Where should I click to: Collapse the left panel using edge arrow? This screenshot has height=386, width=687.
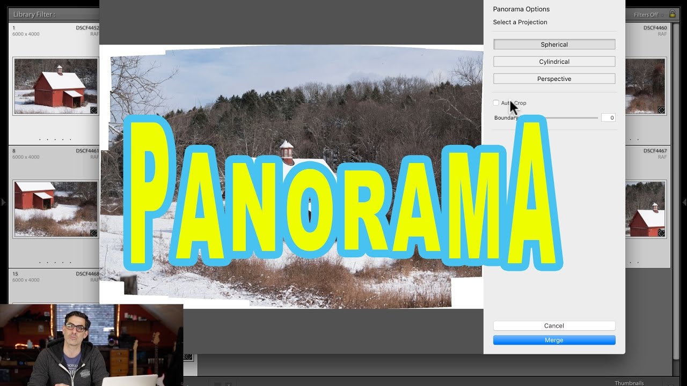coord(3,202)
